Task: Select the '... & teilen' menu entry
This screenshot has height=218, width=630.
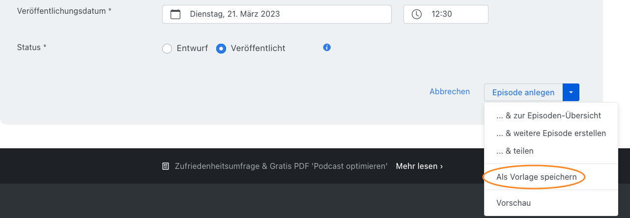Action: [515, 151]
